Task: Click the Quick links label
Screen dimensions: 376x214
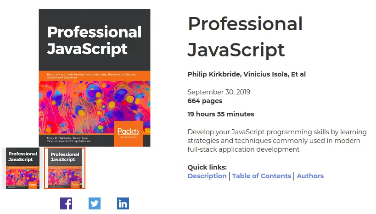Action: click(207, 167)
